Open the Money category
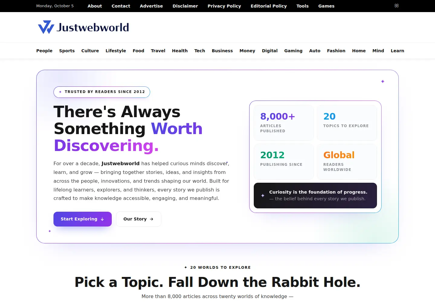 tap(247, 51)
